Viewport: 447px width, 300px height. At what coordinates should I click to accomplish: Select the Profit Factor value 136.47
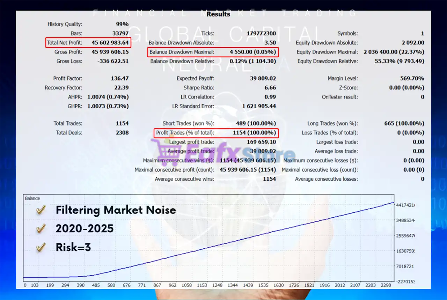pyautogui.click(x=119, y=79)
